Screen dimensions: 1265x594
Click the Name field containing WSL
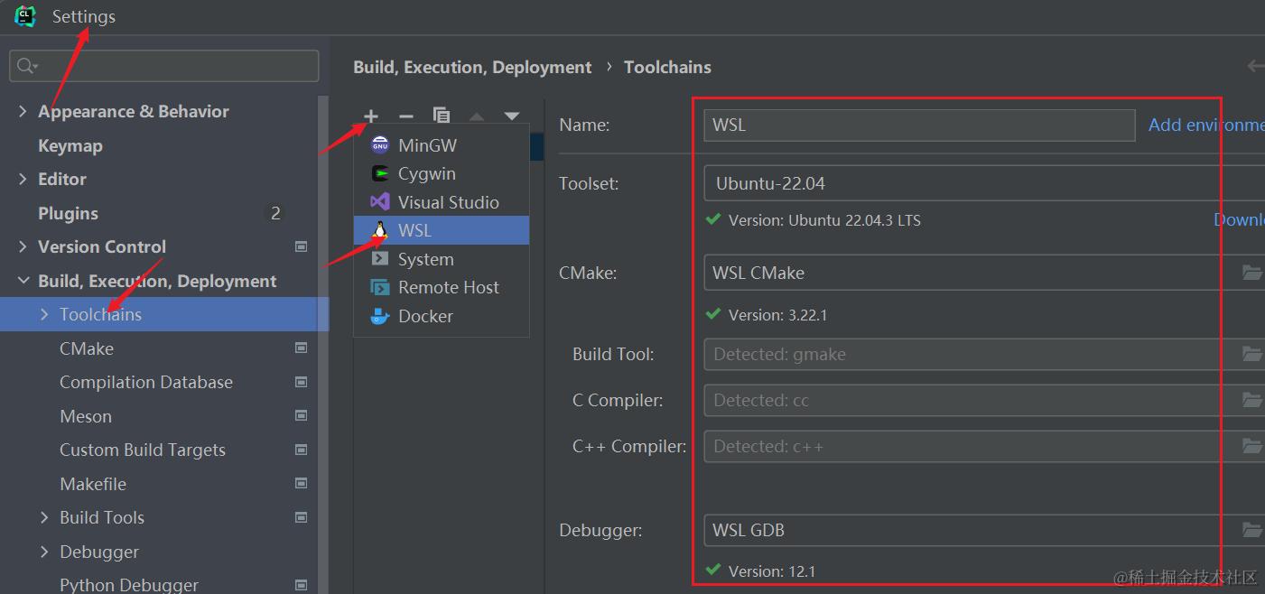point(918,125)
